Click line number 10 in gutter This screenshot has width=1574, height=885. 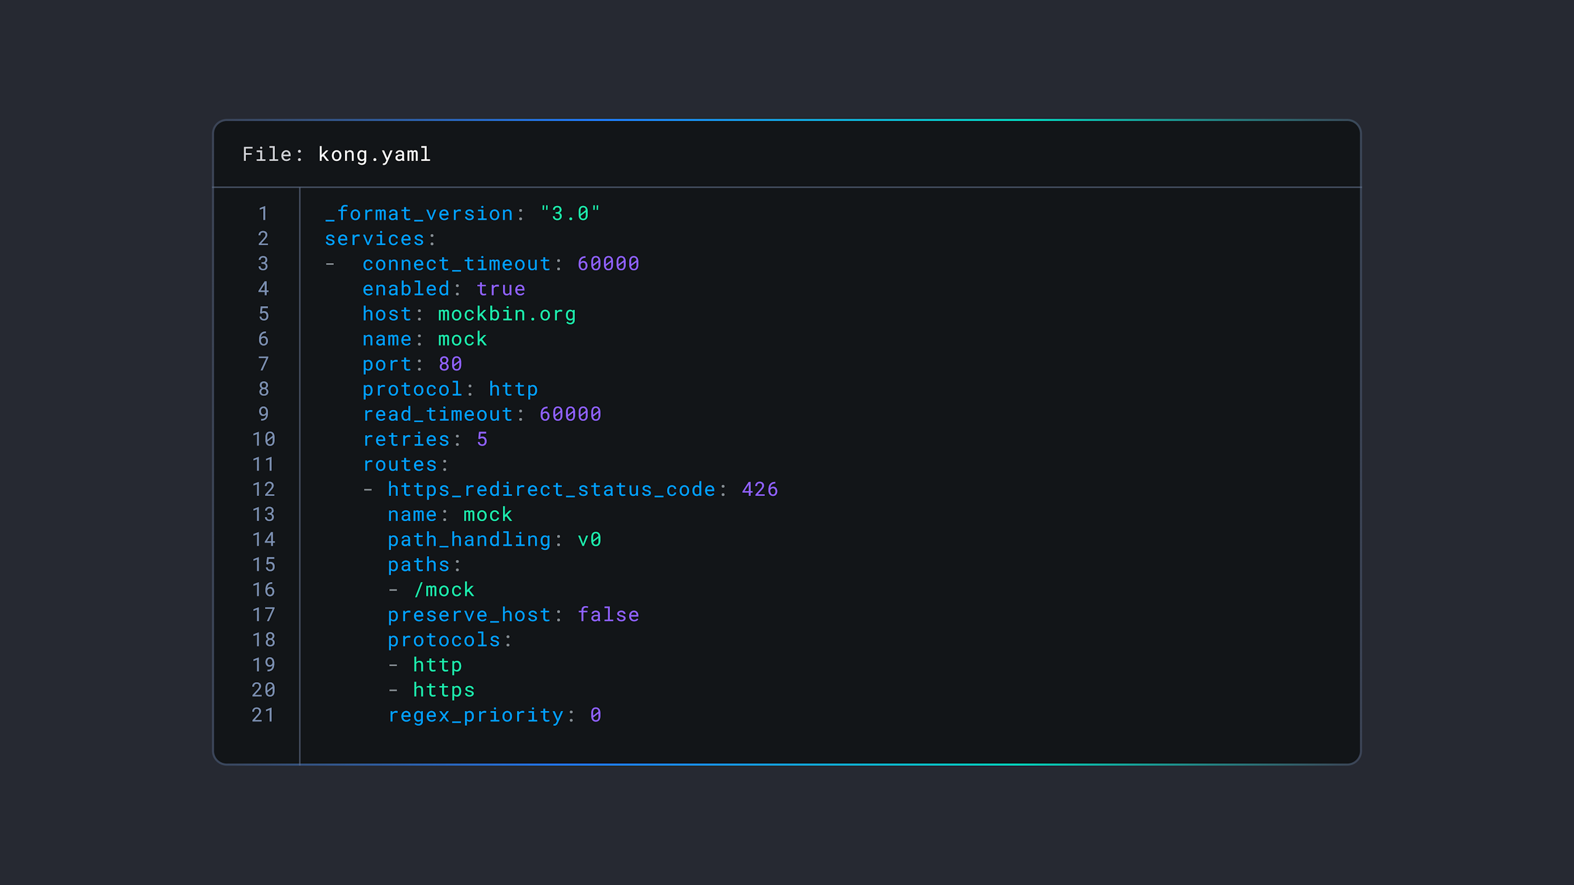(x=263, y=439)
